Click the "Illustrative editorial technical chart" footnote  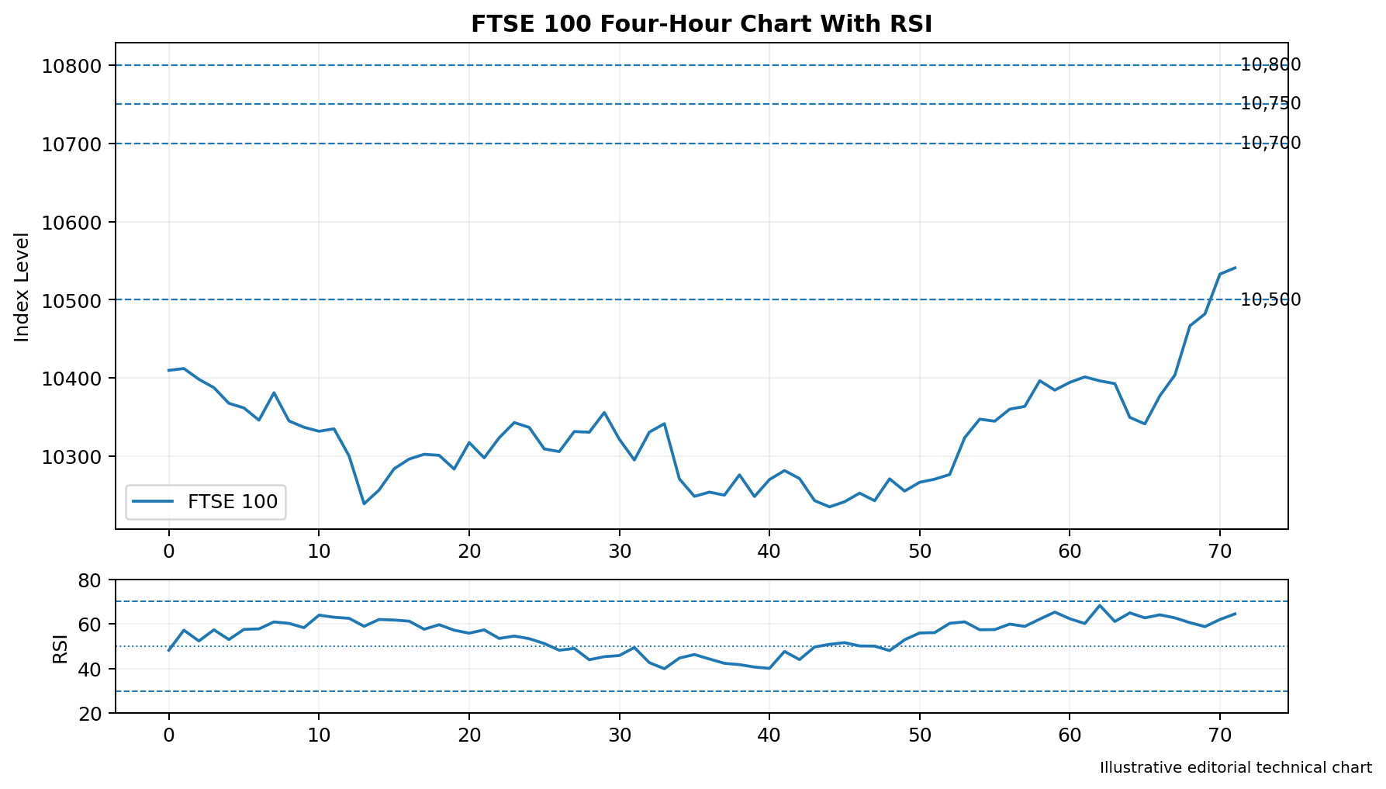click(x=1236, y=768)
